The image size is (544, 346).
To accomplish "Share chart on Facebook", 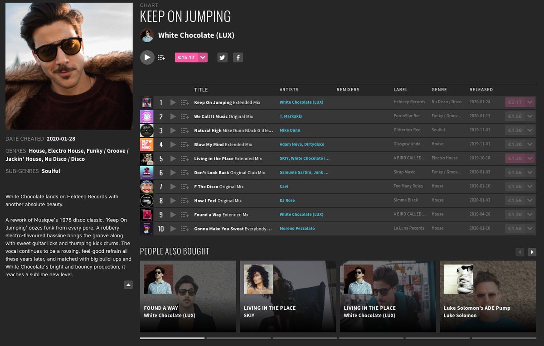I will (238, 58).
